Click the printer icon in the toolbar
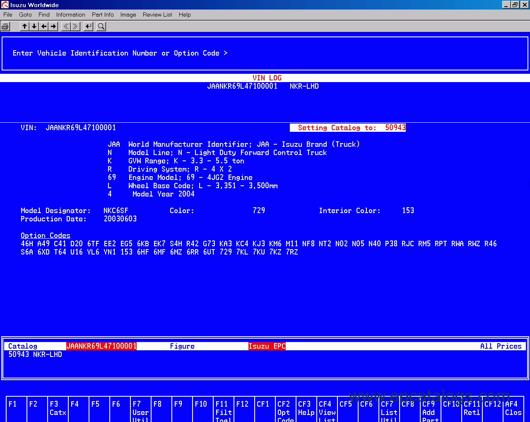Screen dimensions: 530x422 (5, 27)
